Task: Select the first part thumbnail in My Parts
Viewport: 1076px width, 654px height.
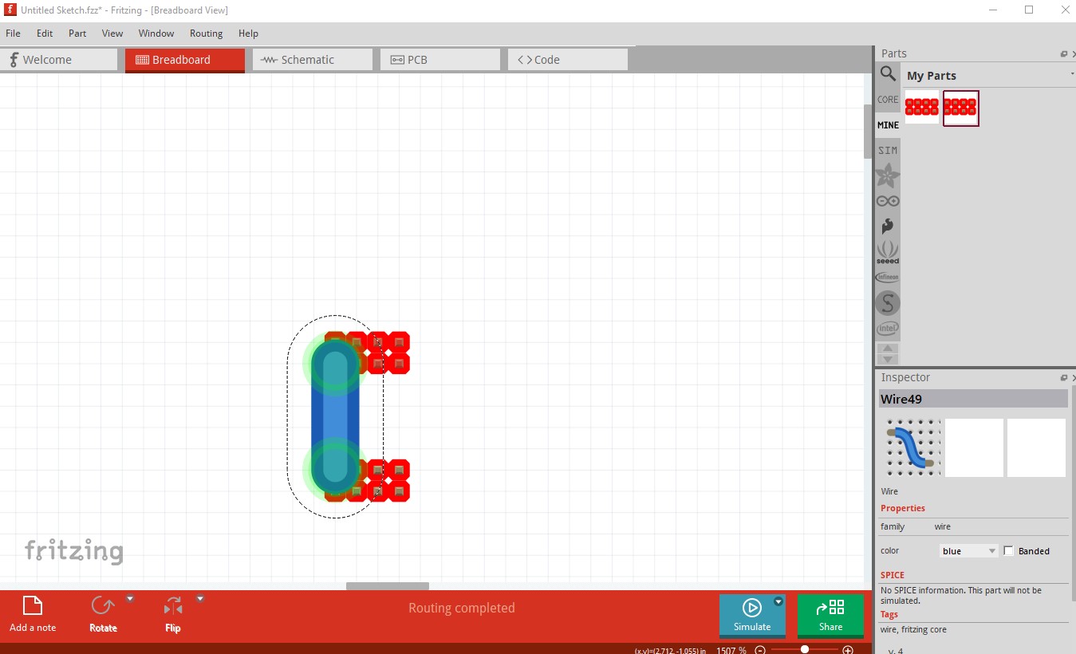Action: [922, 108]
